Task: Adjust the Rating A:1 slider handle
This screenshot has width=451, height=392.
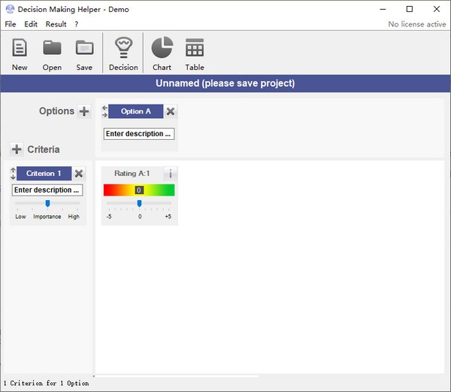Action: (139, 203)
